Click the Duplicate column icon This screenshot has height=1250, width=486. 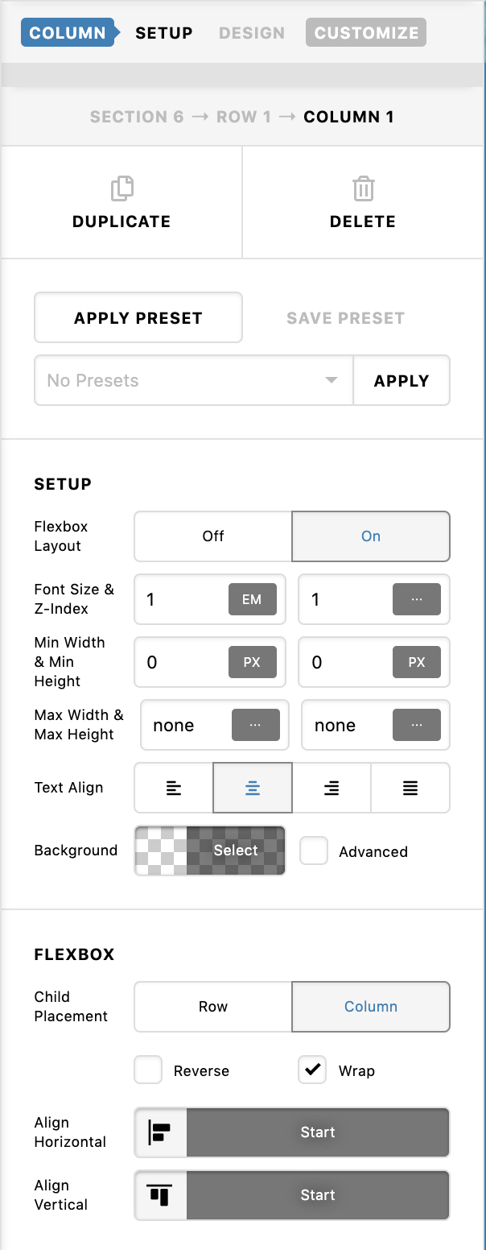click(121, 188)
